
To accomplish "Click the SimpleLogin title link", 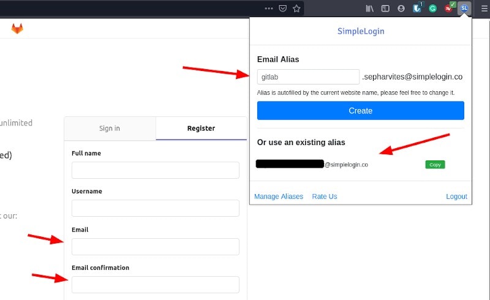I will pyautogui.click(x=361, y=31).
